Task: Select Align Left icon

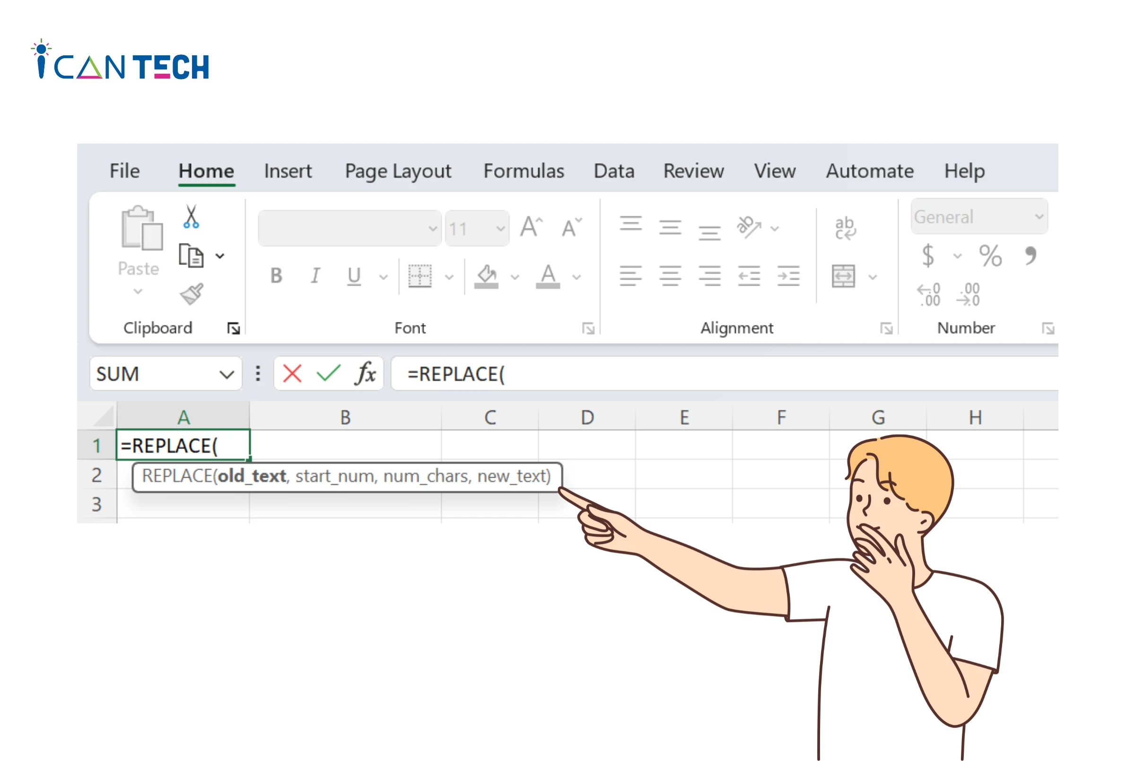Action: pyautogui.click(x=631, y=276)
